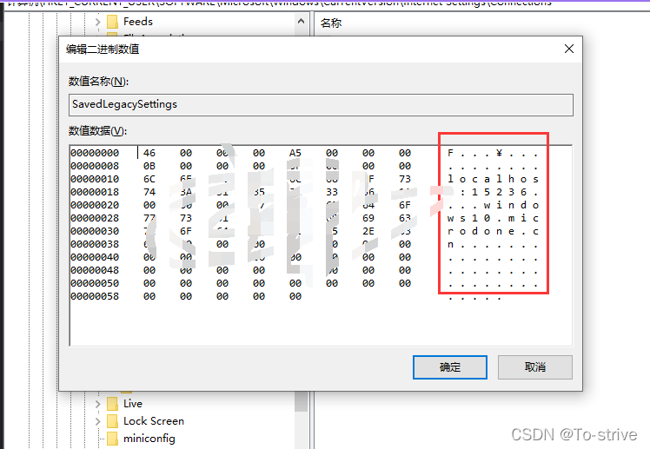The image size is (650, 449).
Task: Click the tree scrollbar thumb below dialog
Action: pos(302,401)
